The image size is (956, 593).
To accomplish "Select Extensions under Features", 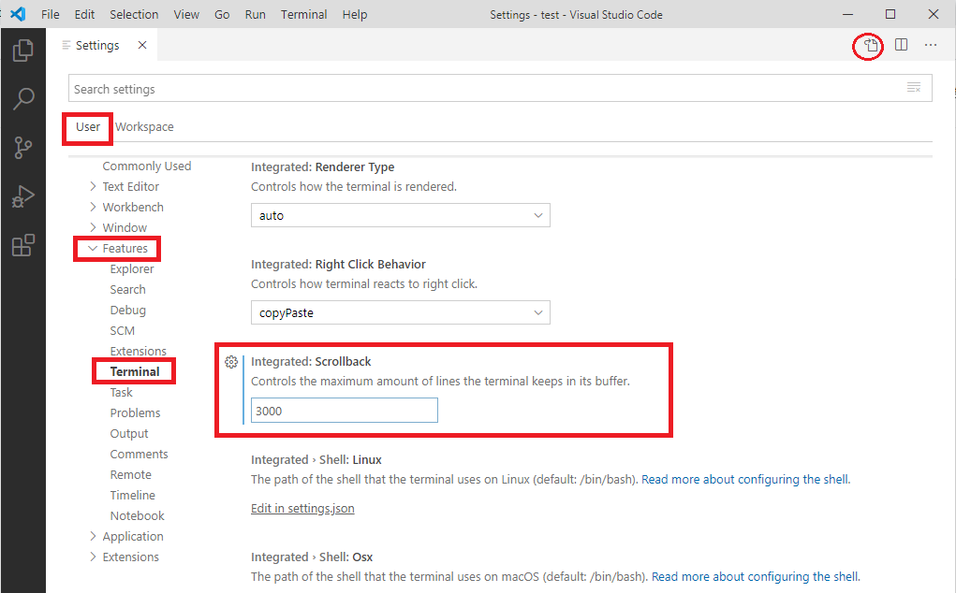I will 138,352.
